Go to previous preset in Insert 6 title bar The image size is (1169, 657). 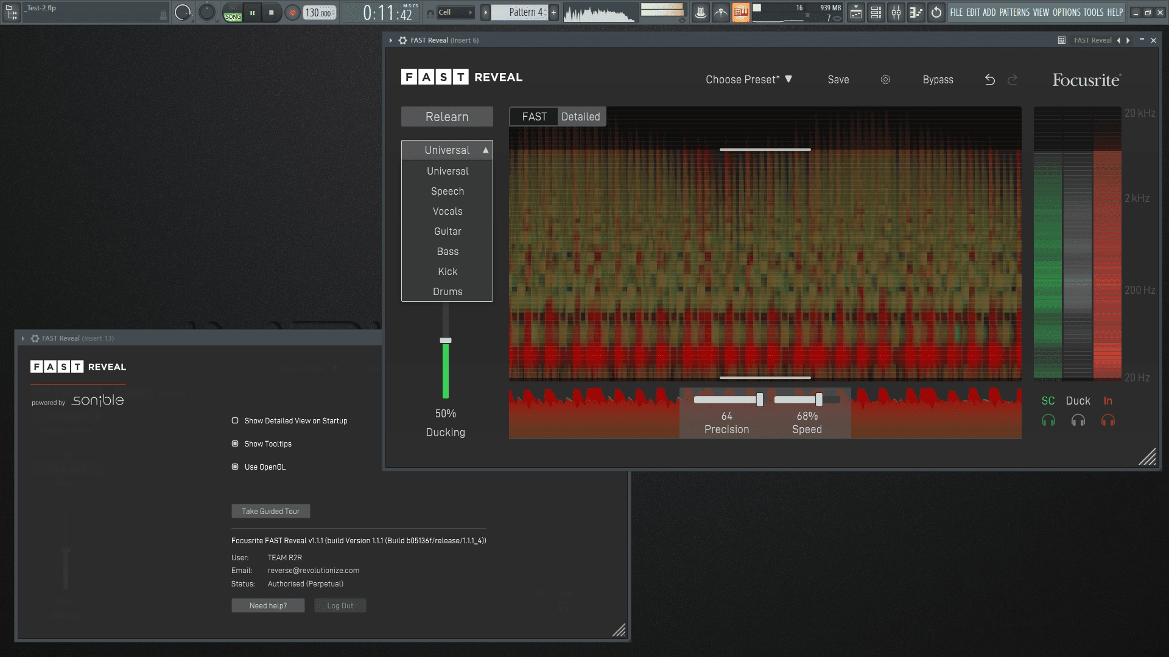point(1118,40)
